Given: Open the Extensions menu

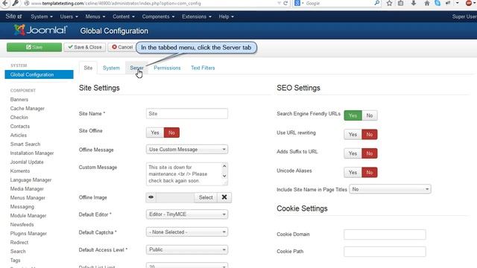Looking at the screenshot, I should click(197, 16).
